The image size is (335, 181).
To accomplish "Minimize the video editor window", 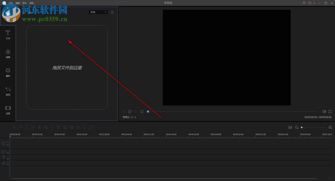I will 319,3.
